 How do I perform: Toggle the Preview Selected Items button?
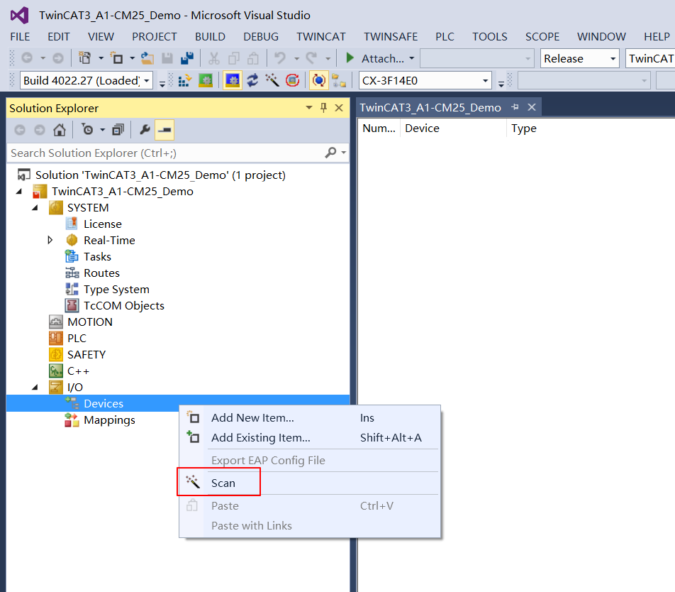pyautogui.click(x=164, y=130)
